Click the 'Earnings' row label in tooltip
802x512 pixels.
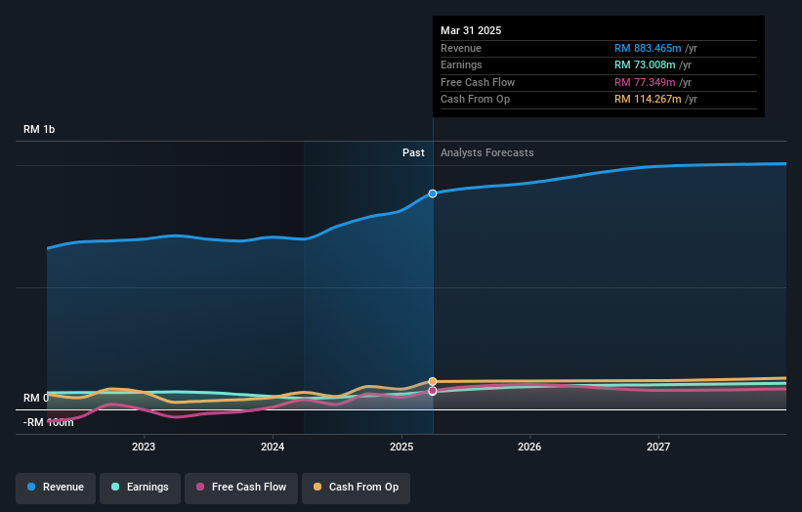461,64
